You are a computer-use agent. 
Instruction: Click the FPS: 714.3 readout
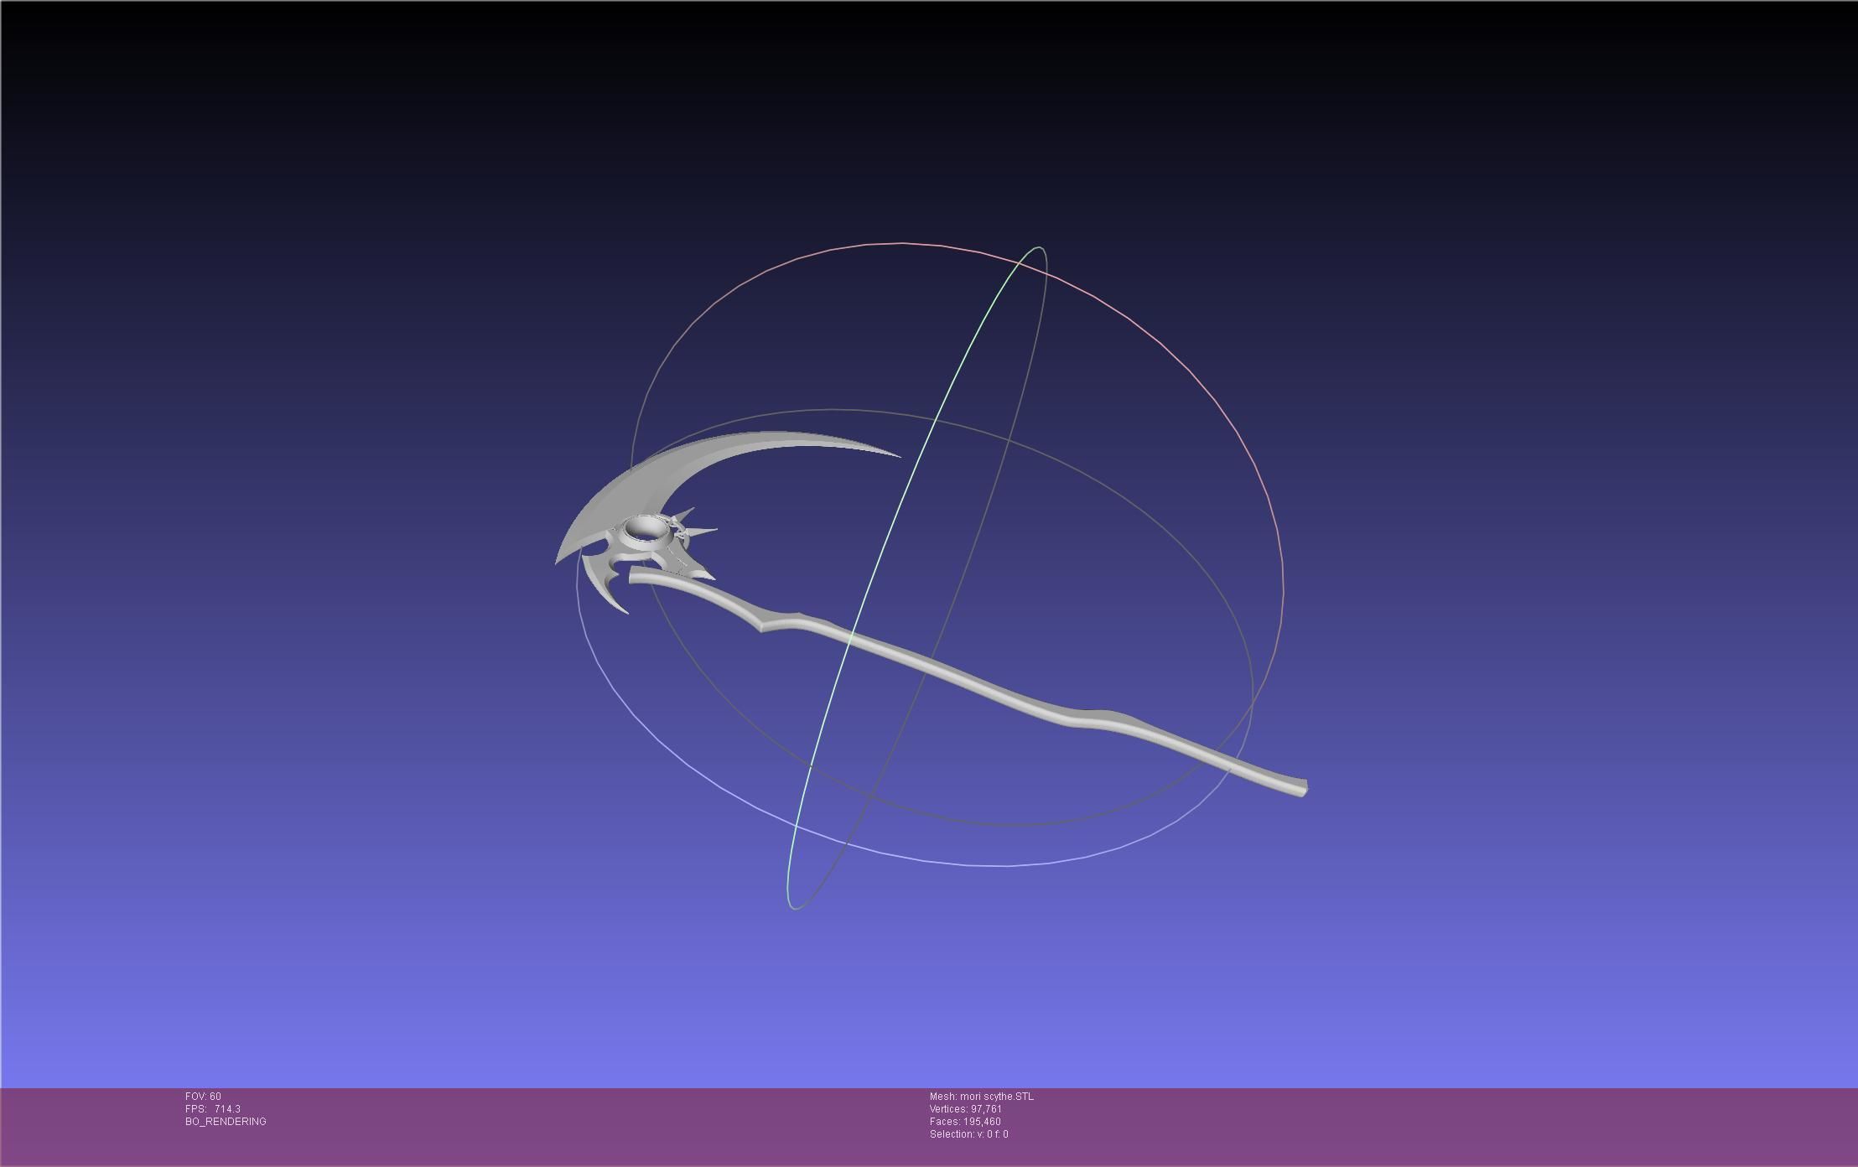[213, 1109]
